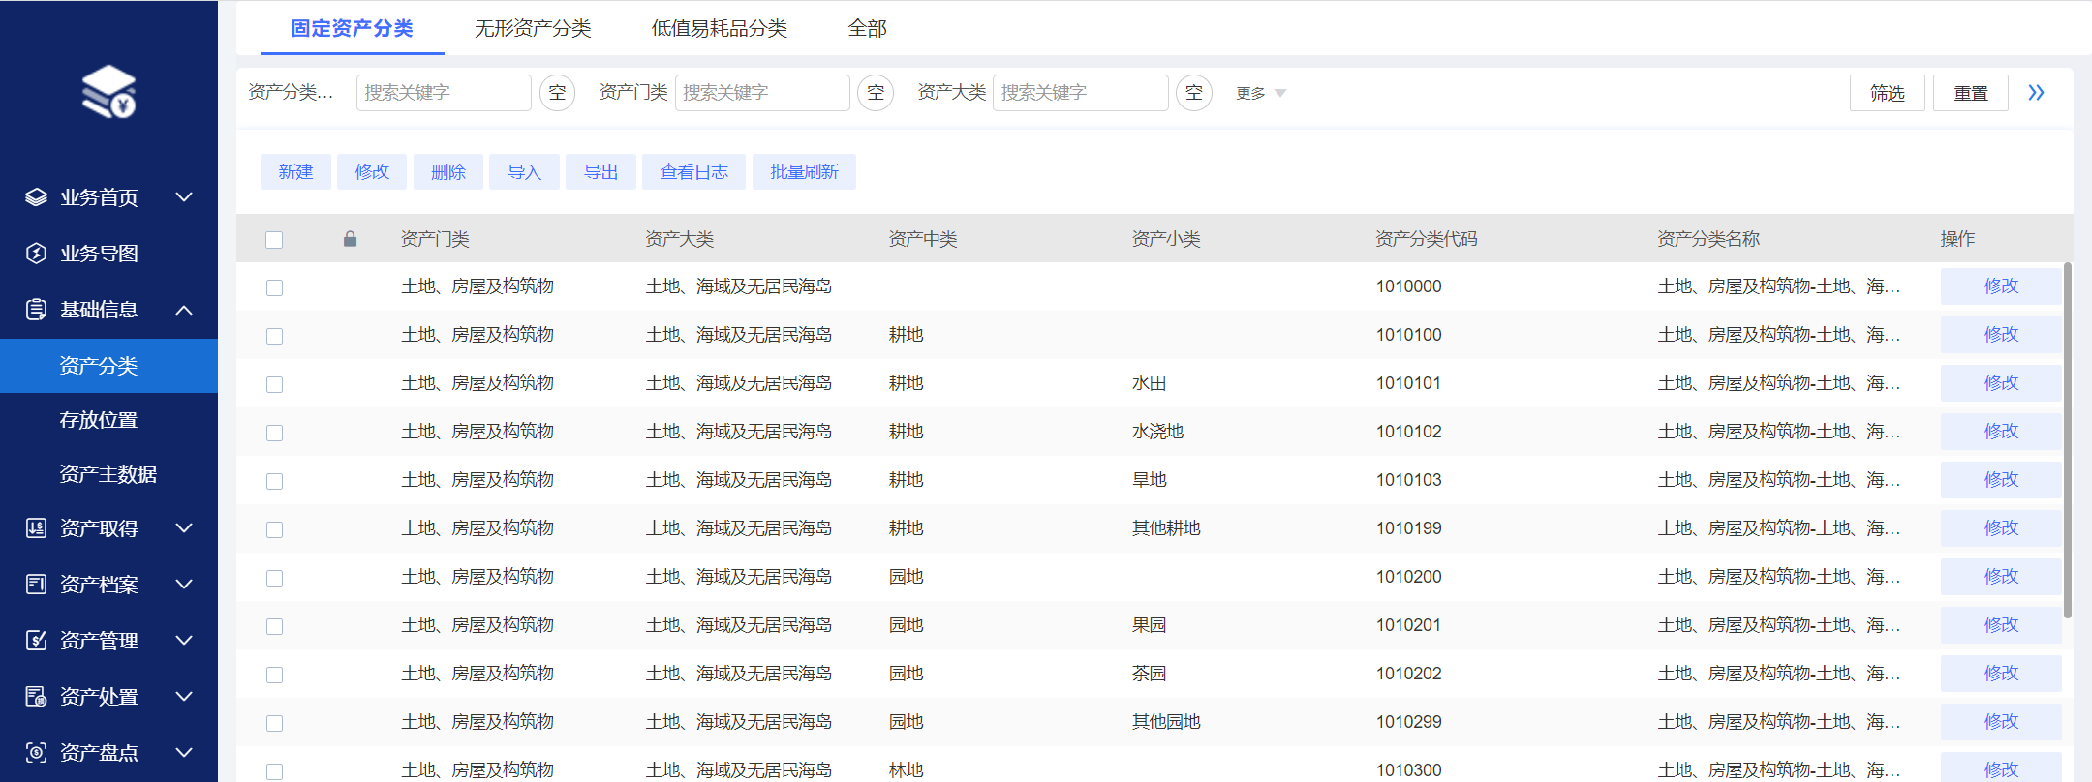This screenshot has height=782, width=2092.
Task: Click the 业务首页 layers icon
Action: click(36, 197)
